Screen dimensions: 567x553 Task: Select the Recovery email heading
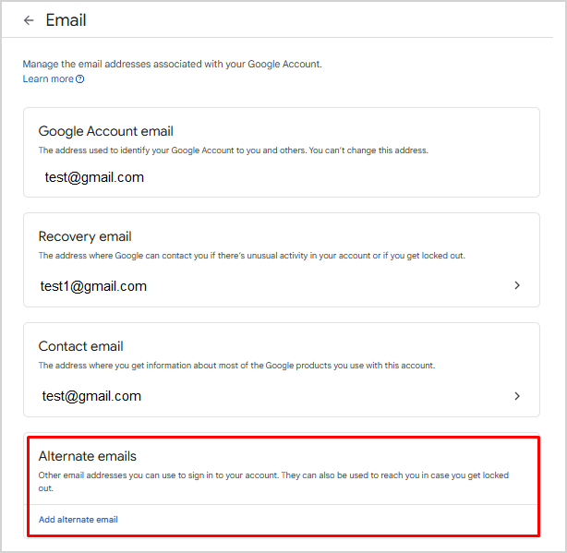[85, 236]
